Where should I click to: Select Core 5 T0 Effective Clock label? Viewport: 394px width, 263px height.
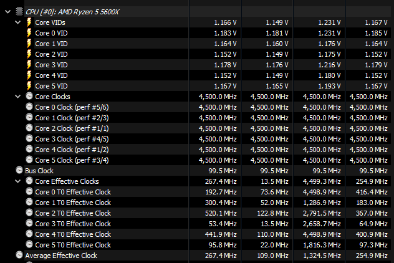click(73, 245)
